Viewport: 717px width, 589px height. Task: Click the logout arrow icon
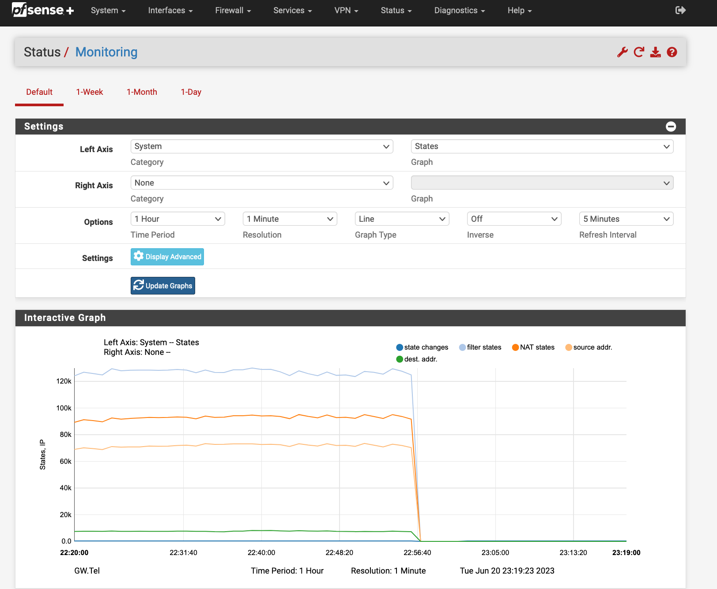[680, 10]
